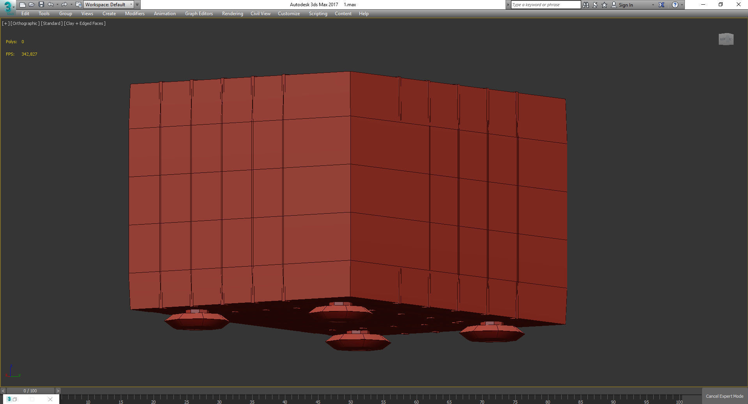Click the Open File folder icon

32,5
